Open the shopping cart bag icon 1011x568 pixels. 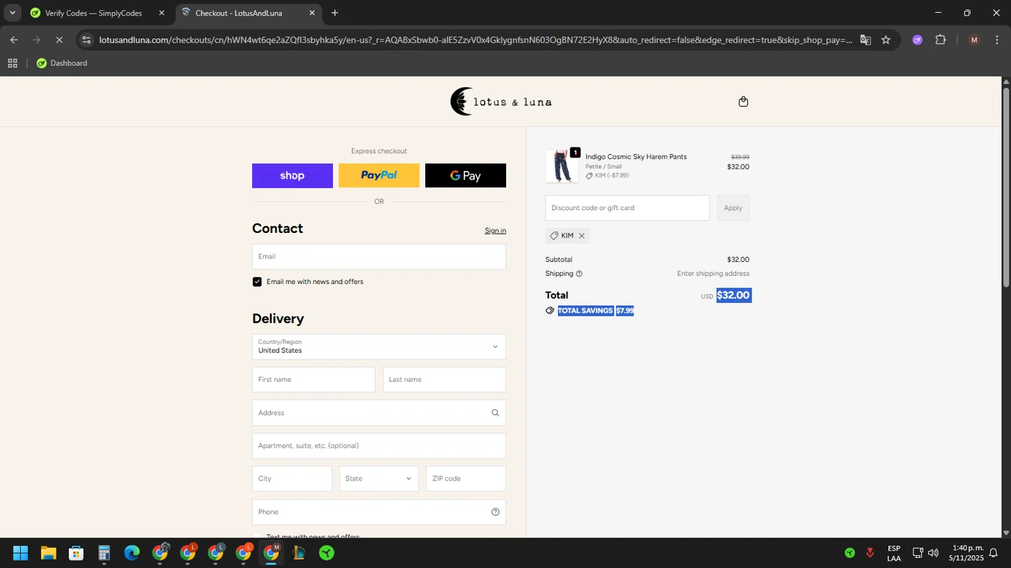tap(743, 102)
